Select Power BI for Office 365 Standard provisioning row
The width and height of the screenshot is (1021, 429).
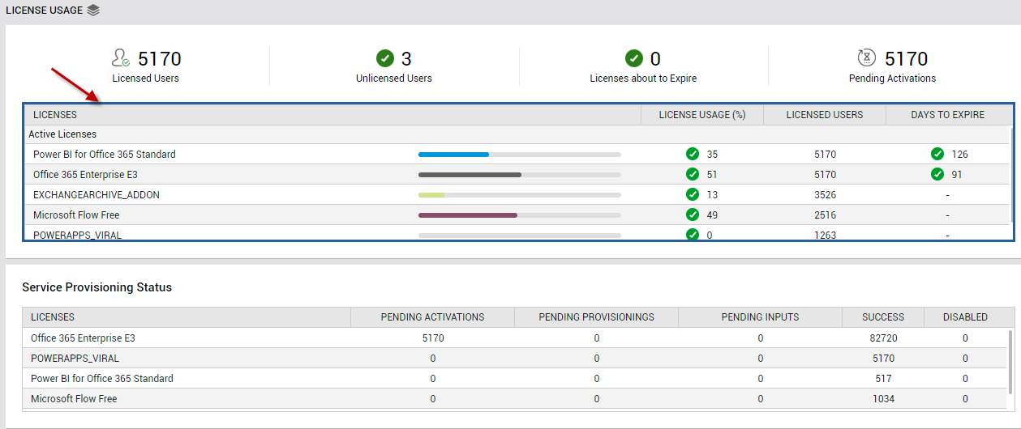pos(515,378)
